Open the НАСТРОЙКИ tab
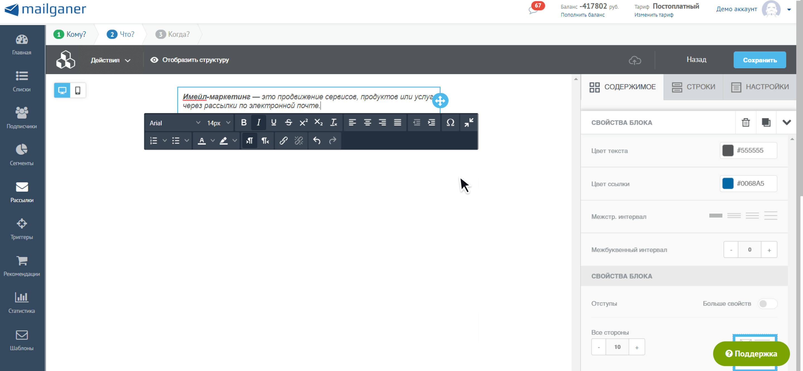This screenshot has width=803, height=371. [760, 87]
